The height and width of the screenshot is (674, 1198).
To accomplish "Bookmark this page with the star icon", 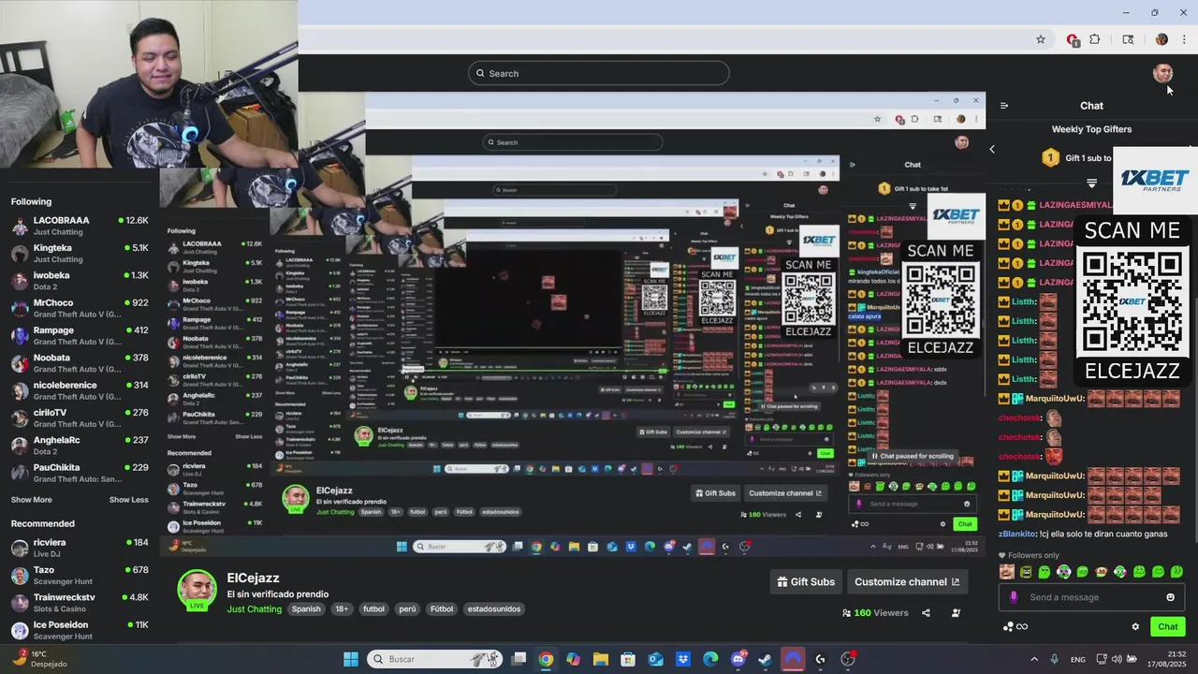I will (1040, 39).
